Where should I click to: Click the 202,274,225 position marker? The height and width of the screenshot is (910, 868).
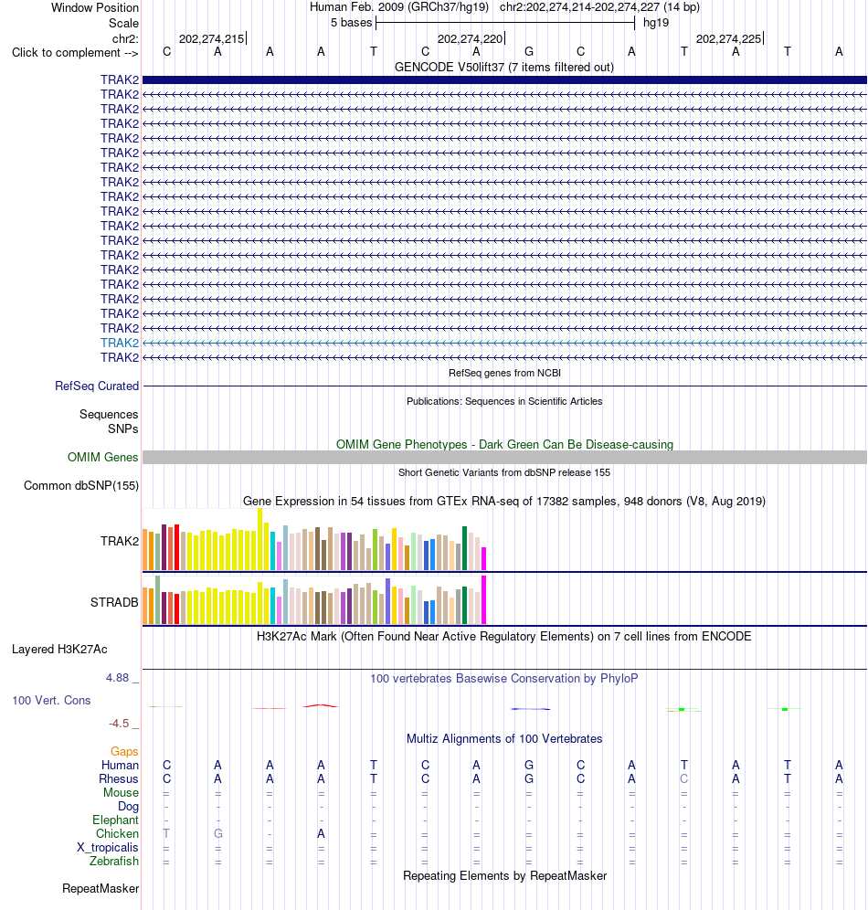(729, 39)
